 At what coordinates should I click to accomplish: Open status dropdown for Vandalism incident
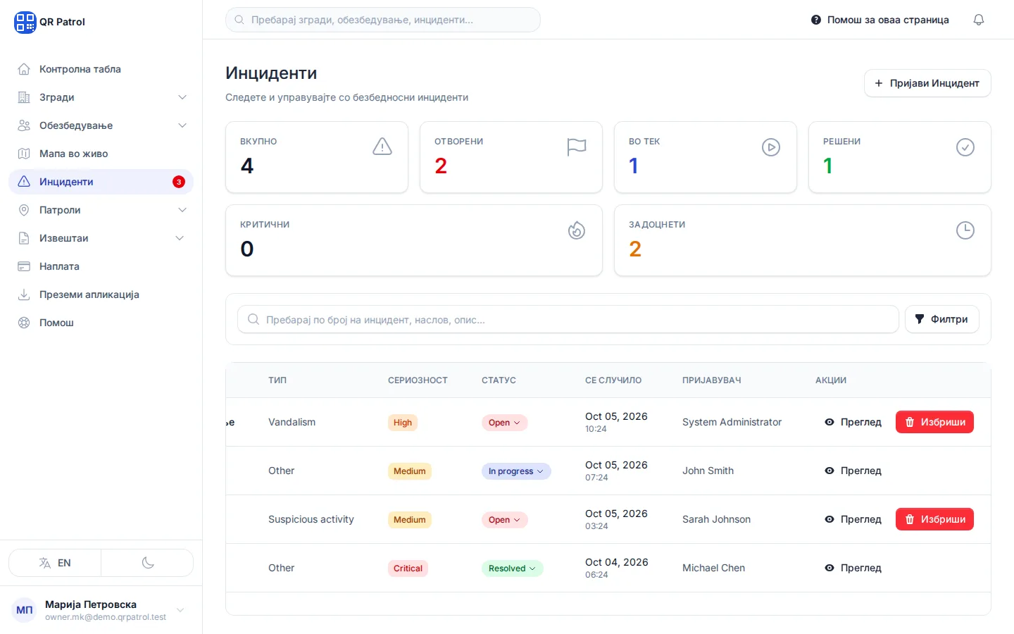(504, 423)
